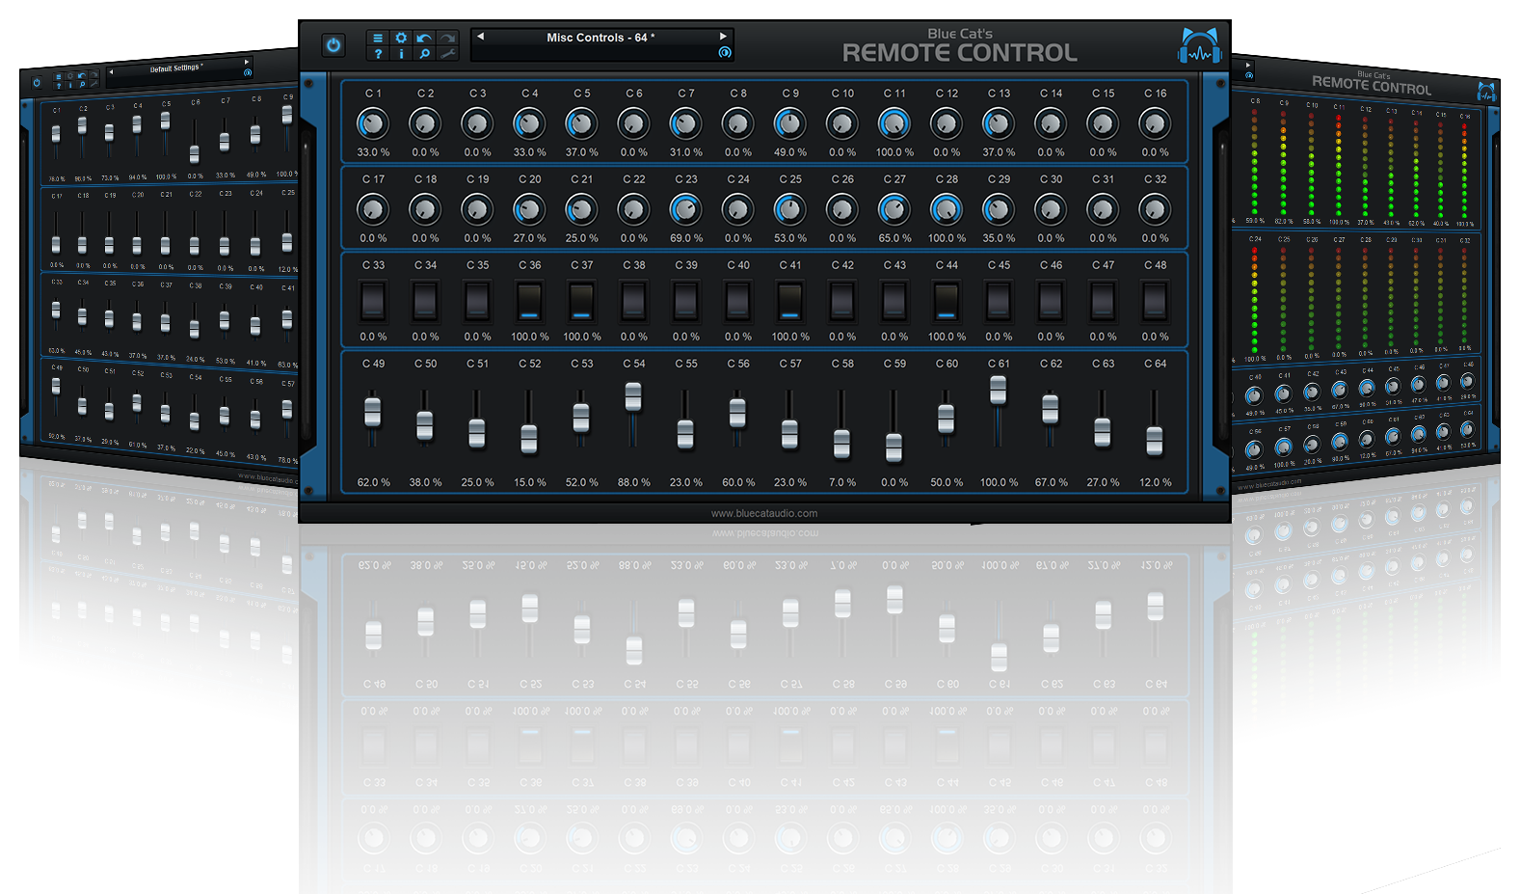Click the C 20 knob

coord(529,209)
